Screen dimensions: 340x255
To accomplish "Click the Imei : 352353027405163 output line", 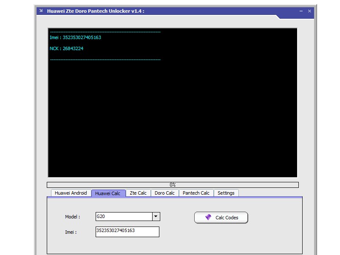I will pos(76,37).
